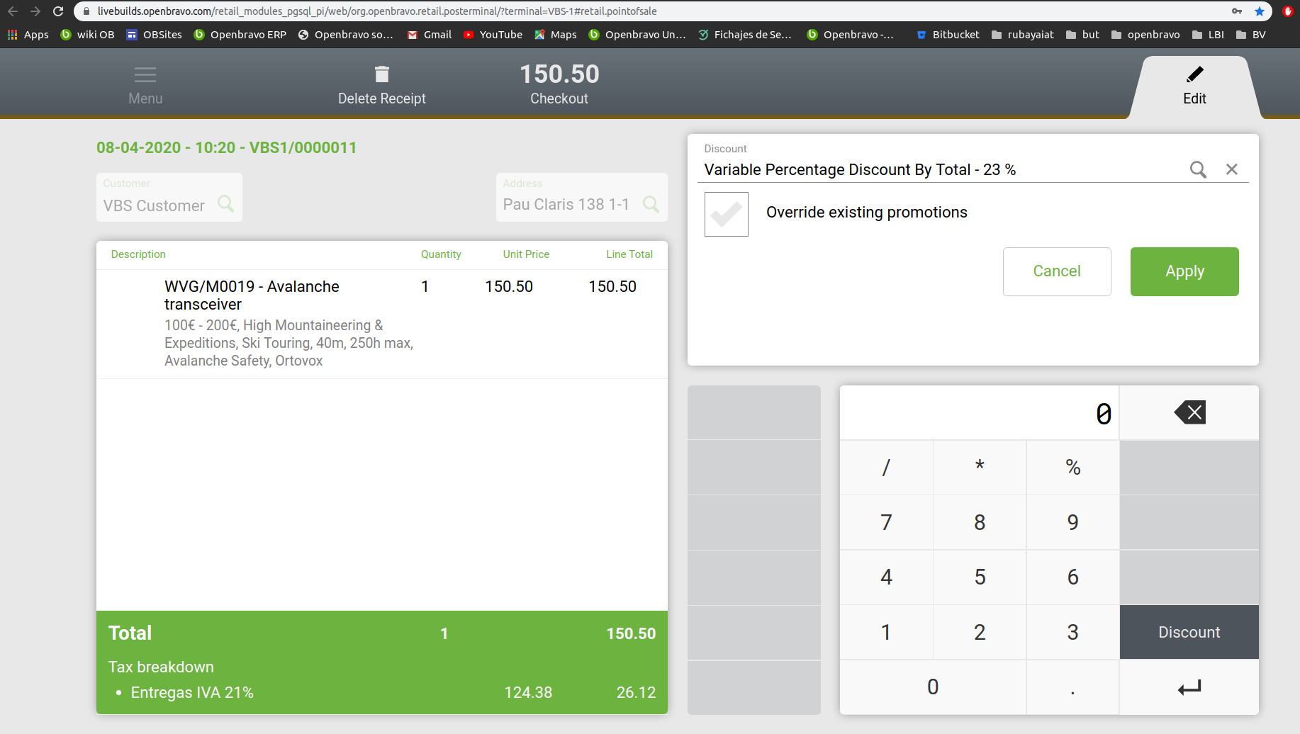
Task: Click the keypad divide key
Action: click(x=886, y=468)
